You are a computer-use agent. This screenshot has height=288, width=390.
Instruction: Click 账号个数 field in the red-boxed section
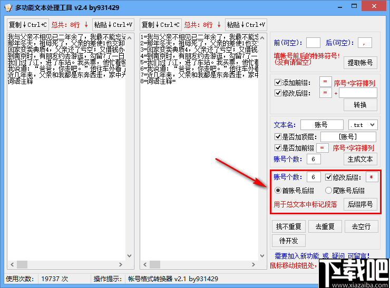click(x=314, y=177)
